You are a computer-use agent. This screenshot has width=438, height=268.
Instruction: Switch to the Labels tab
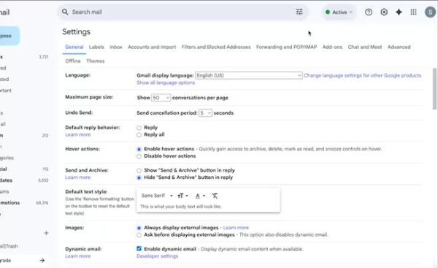pyautogui.click(x=96, y=47)
